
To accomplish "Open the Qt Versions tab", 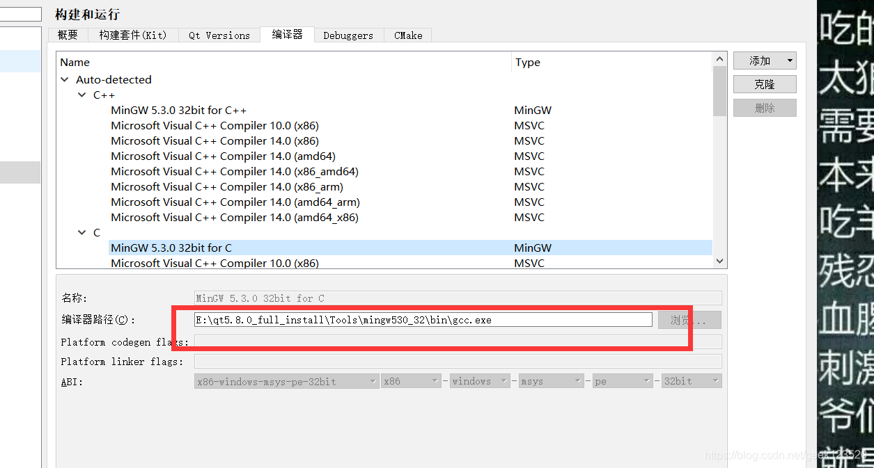I will point(219,35).
